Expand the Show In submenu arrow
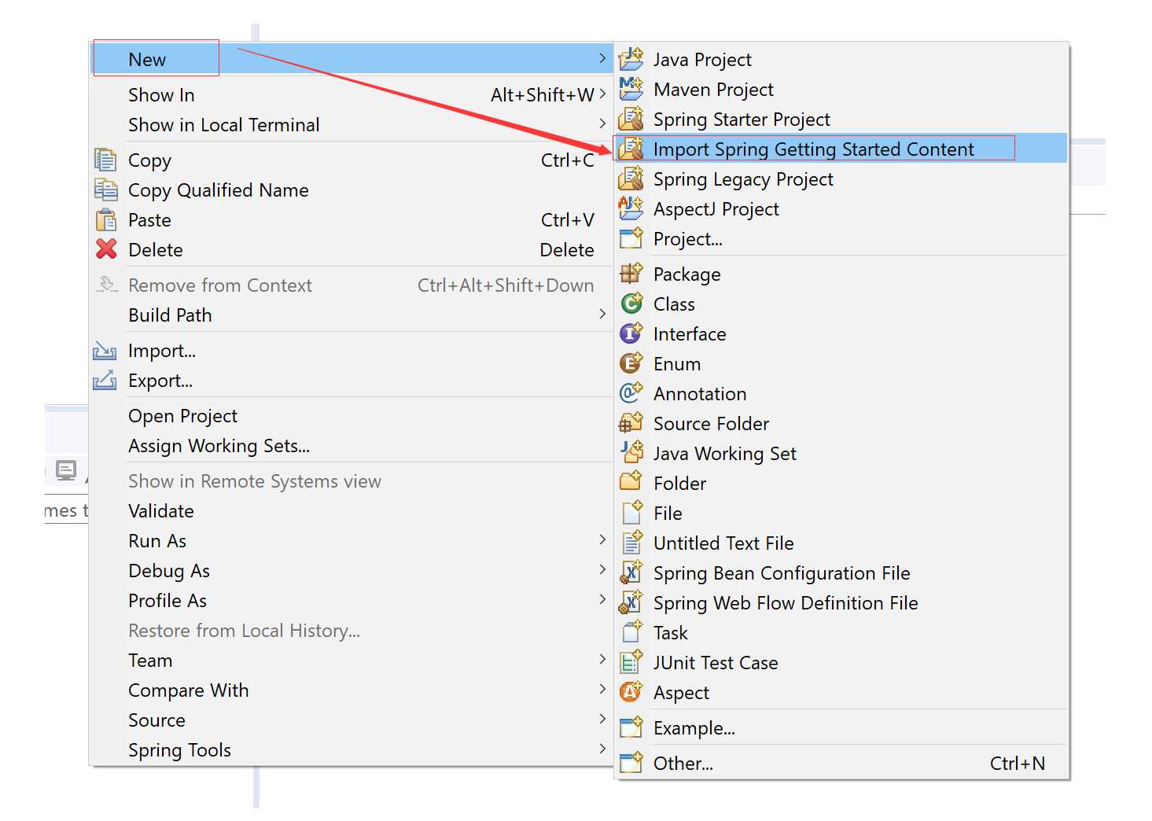Image resolution: width=1152 pixels, height=821 pixels. [602, 94]
